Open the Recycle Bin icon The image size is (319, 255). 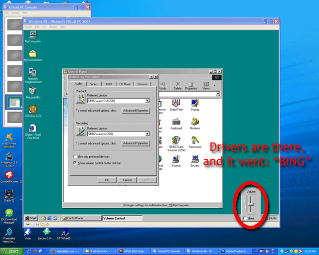tap(33, 93)
